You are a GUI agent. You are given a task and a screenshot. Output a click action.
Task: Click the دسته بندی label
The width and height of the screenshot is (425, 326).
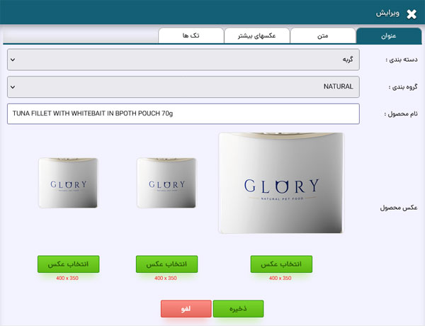(x=402, y=60)
